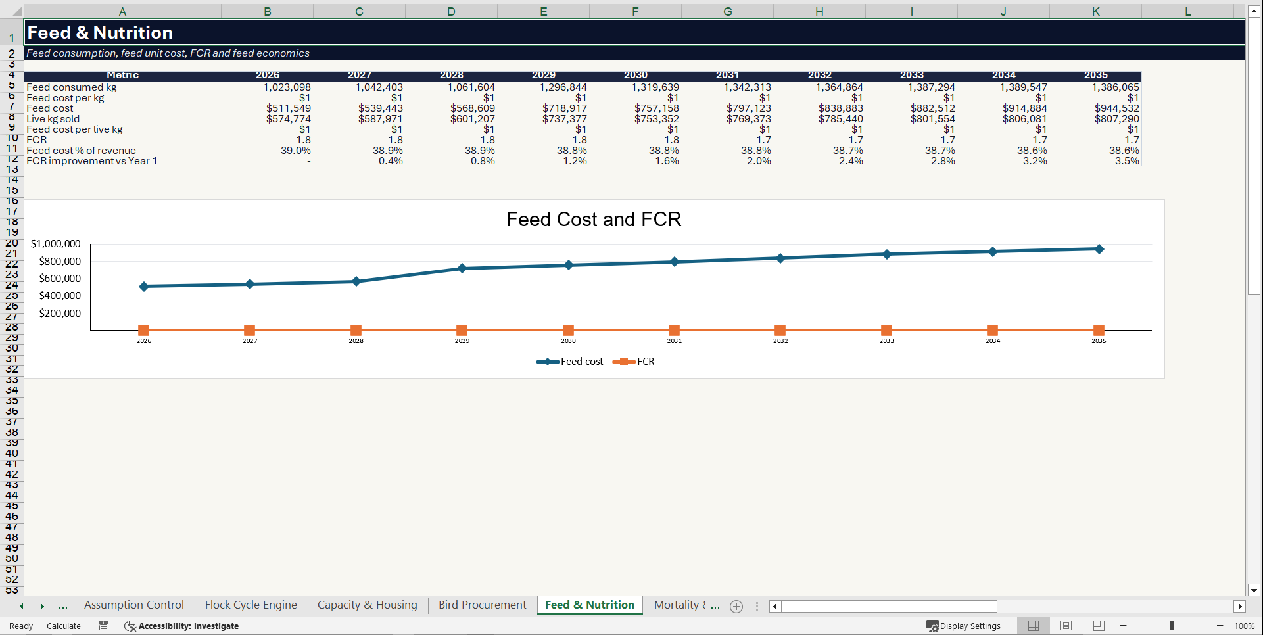Open the Capacity & Housing sheet
The height and width of the screenshot is (635, 1263).
(x=368, y=605)
